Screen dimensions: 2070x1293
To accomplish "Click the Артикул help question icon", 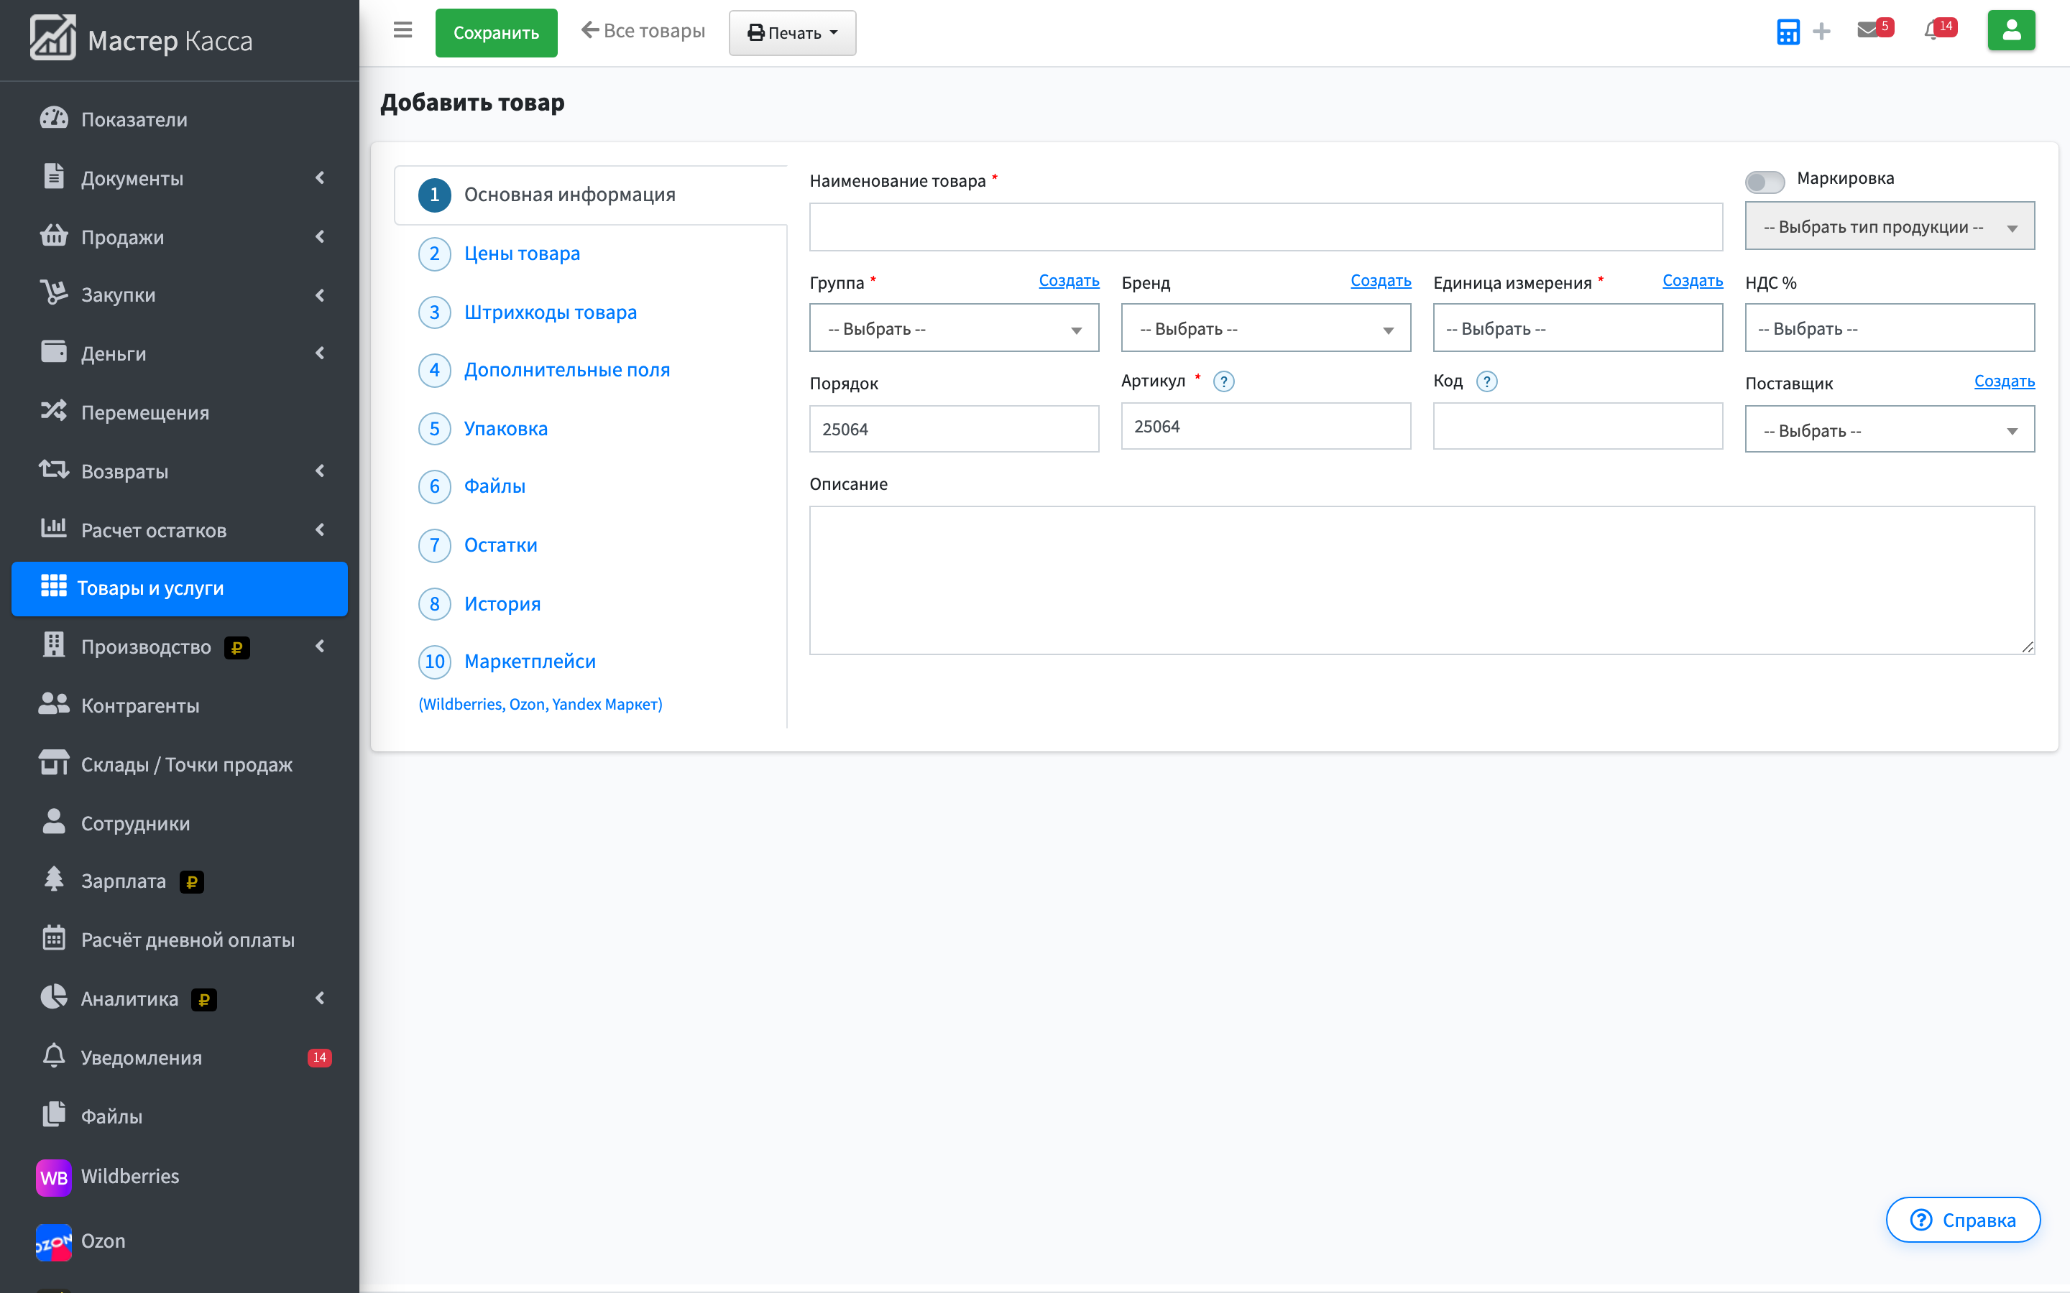I will 1224,381.
